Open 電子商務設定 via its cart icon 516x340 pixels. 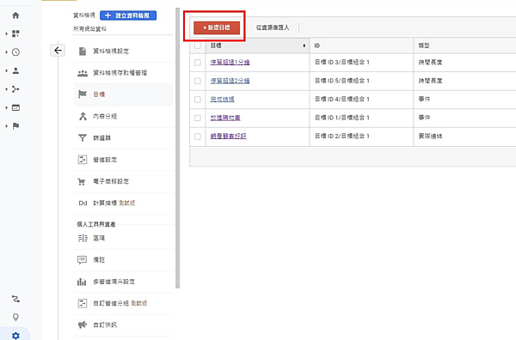[x=82, y=181]
